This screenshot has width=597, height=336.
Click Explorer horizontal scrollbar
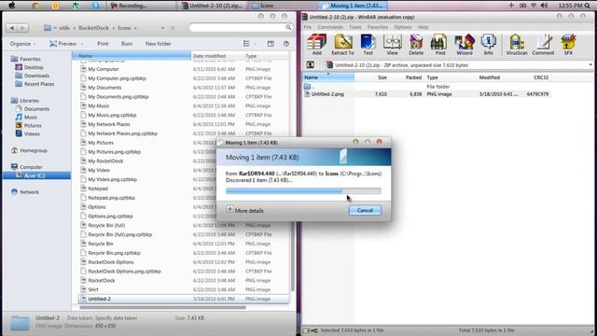163,307
